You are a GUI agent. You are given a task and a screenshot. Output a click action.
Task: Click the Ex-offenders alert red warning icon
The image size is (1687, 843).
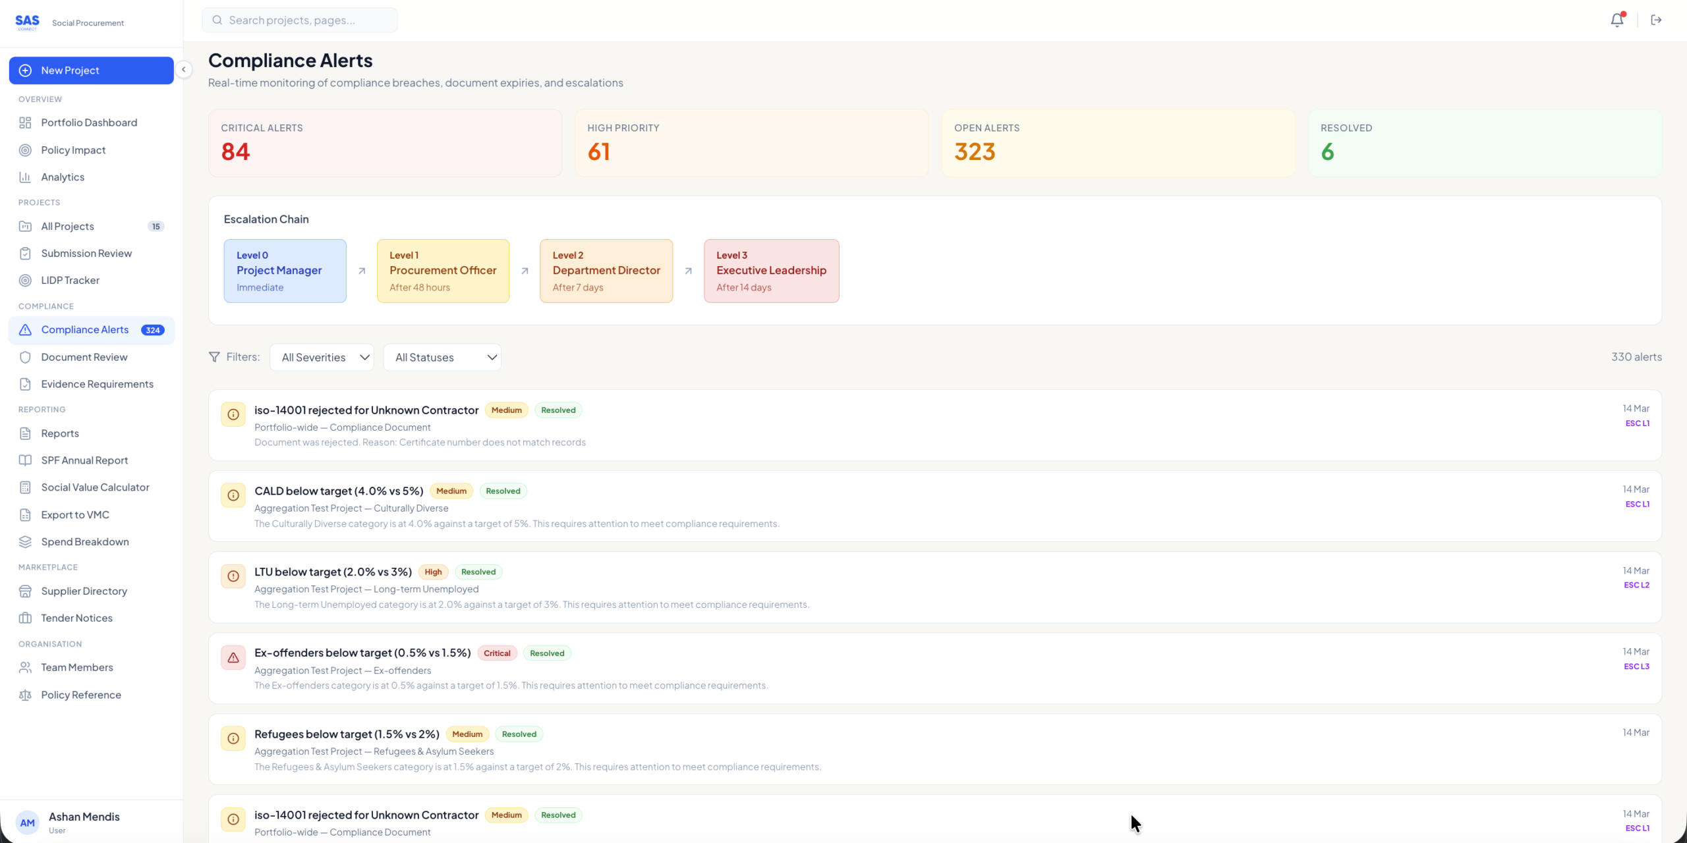[x=233, y=657]
